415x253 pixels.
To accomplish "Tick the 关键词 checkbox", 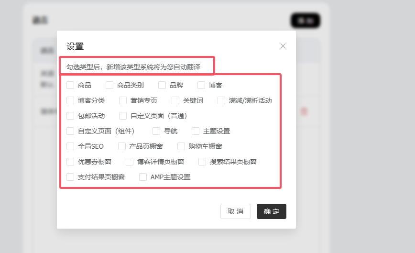I will 176,100.
